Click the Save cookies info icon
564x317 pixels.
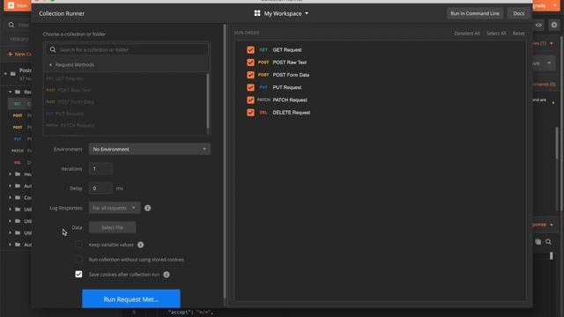(x=167, y=275)
